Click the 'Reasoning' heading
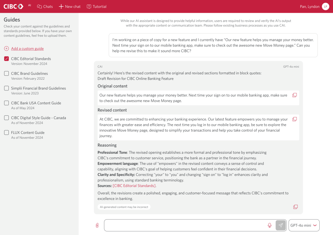 [107, 145]
